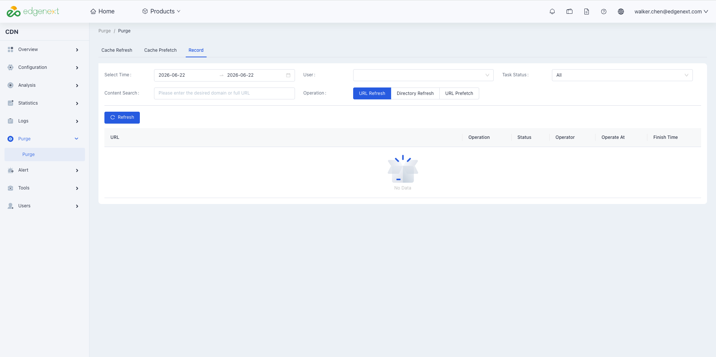
Task: Click the Content Search input field
Action: (x=224, y=93)
